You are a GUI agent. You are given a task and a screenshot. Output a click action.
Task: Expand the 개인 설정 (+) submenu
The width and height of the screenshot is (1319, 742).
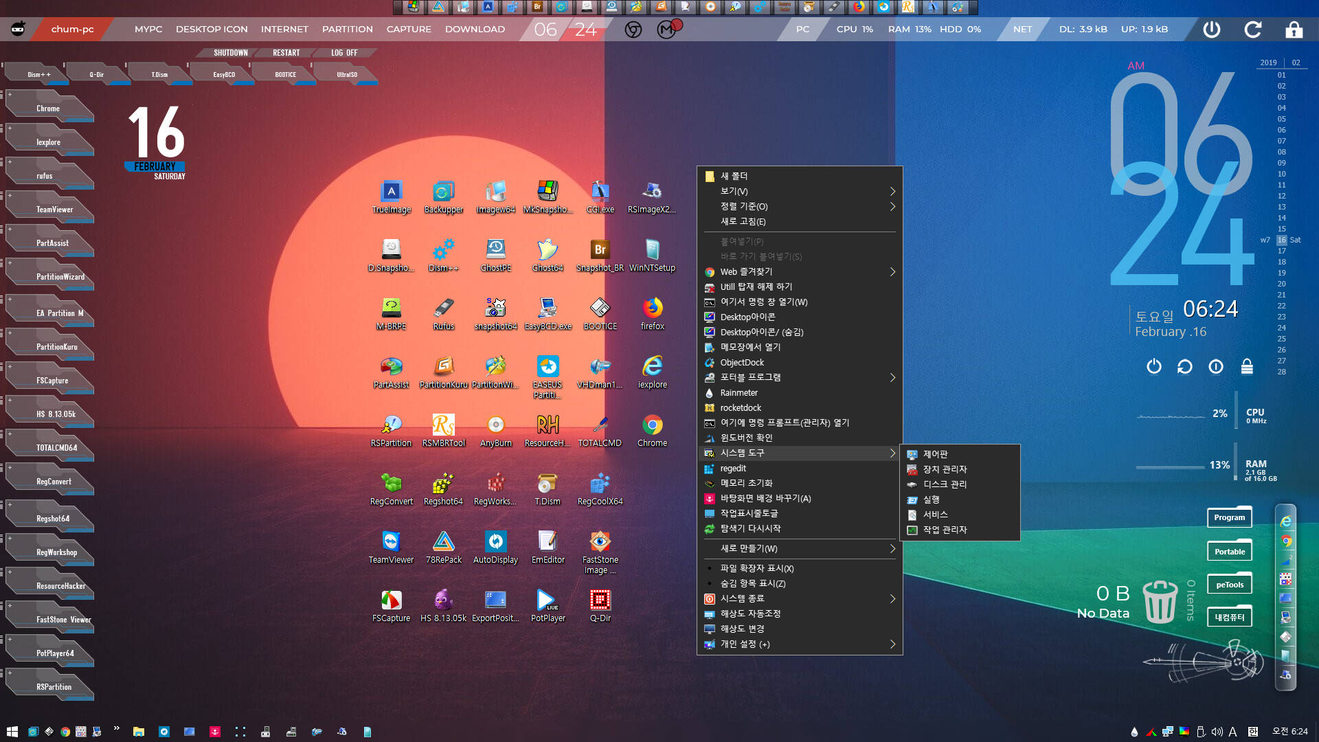800,644
